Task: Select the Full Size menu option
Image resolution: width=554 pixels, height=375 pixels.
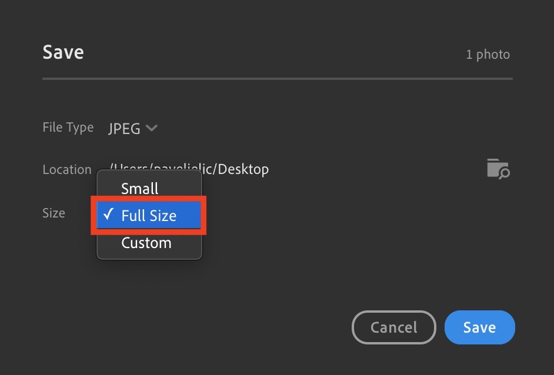Action: pyautogui.click(x=149, y=216)
